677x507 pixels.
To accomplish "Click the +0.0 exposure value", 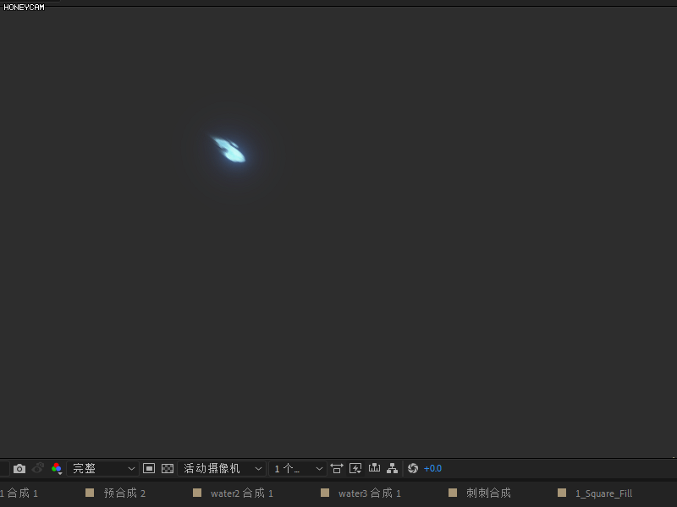I will pos(432,469).
